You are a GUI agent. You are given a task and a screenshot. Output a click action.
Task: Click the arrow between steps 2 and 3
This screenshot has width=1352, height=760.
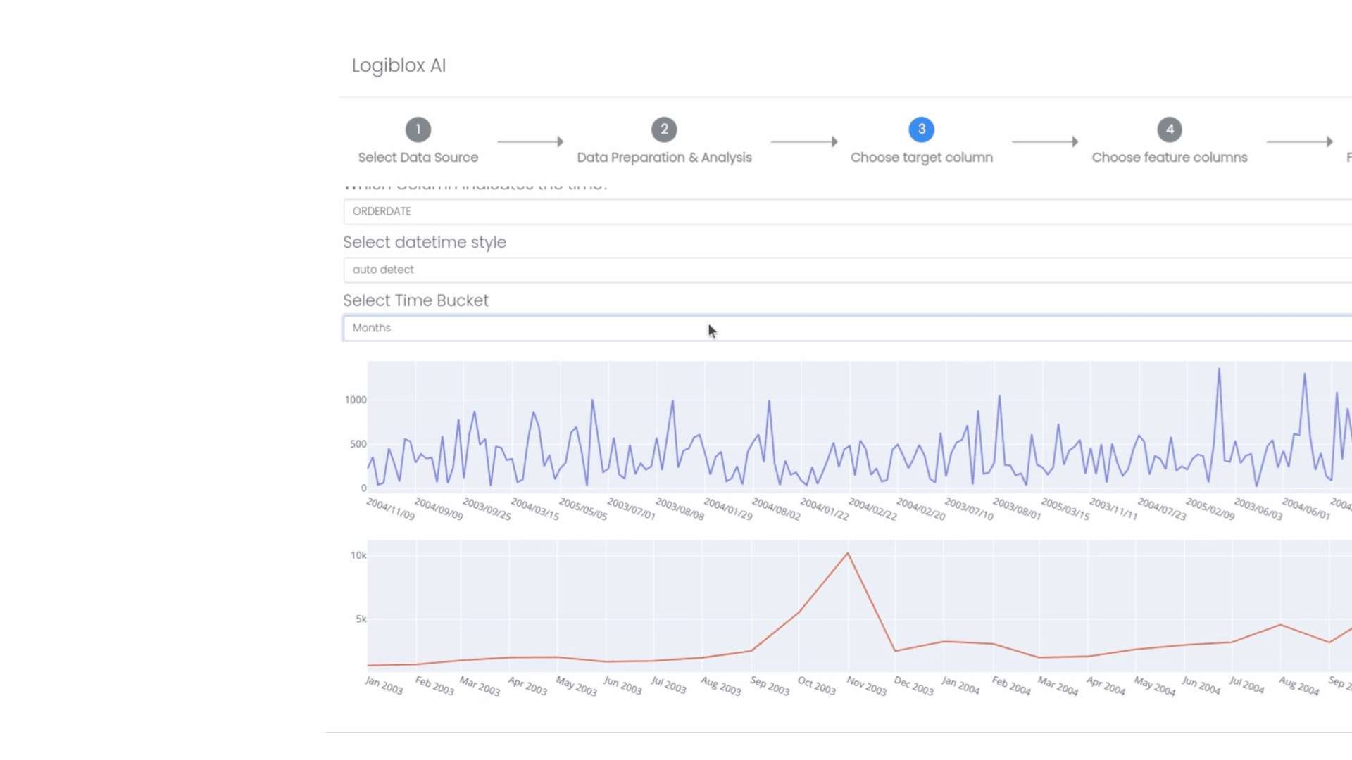click(x=803, y=141)
